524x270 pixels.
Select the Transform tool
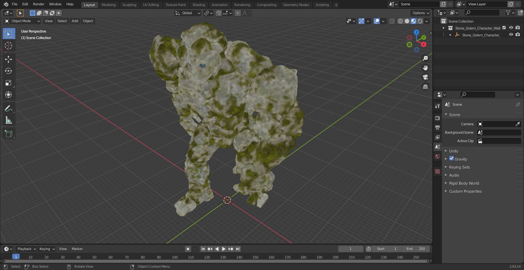8,95
